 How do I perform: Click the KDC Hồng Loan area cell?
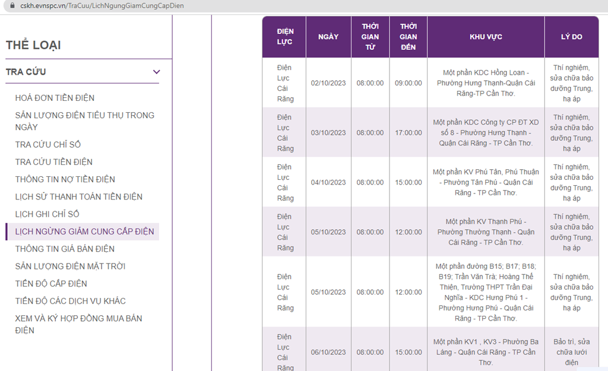(x=486, y=83)
